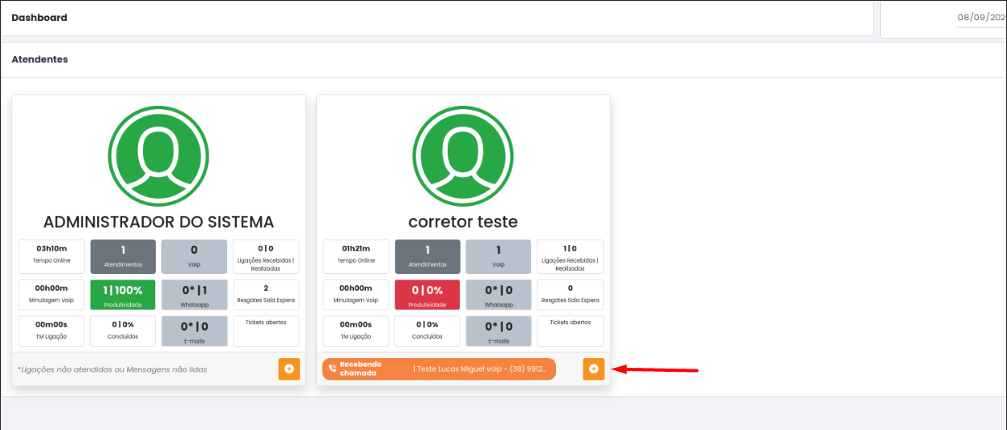Select the Recebendo chamada notification bar
1007x430 pixels.
[439, 369]
